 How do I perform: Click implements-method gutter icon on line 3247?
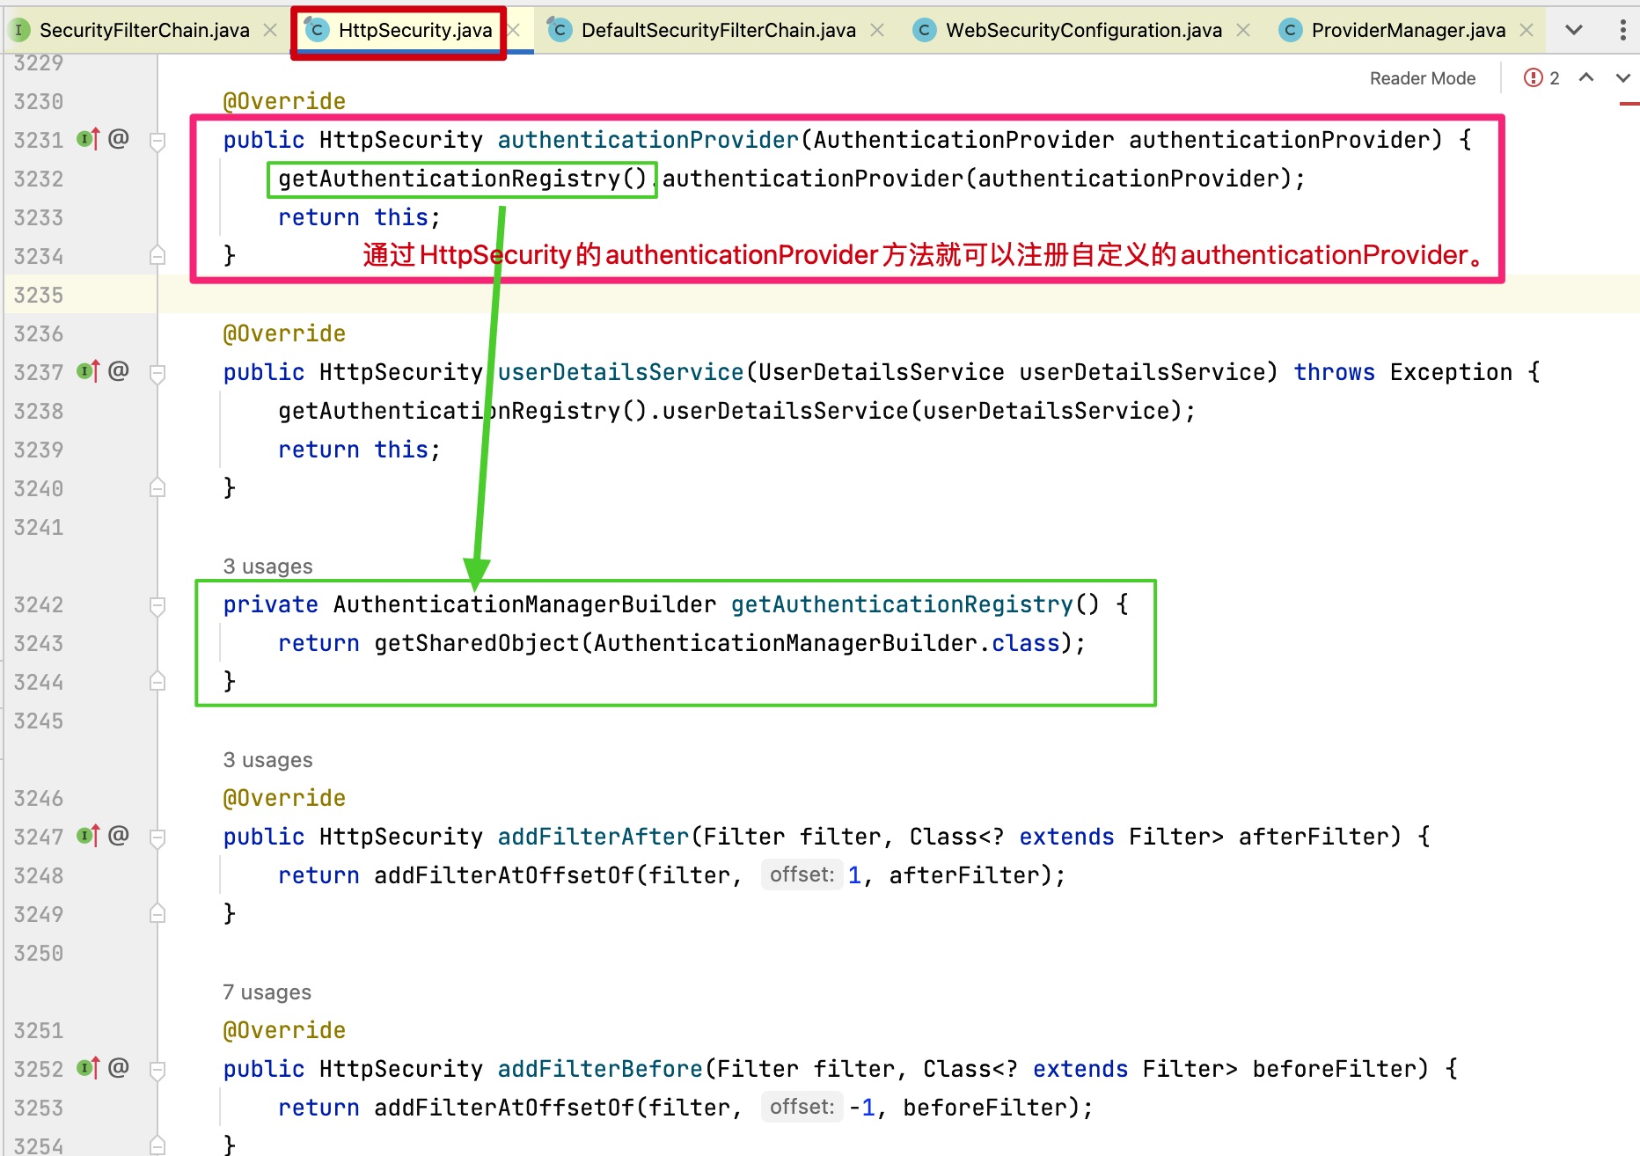coord(88,835)
